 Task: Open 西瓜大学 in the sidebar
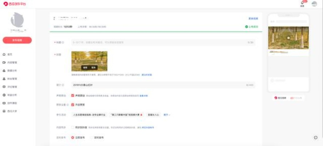[x=12, y=111]
